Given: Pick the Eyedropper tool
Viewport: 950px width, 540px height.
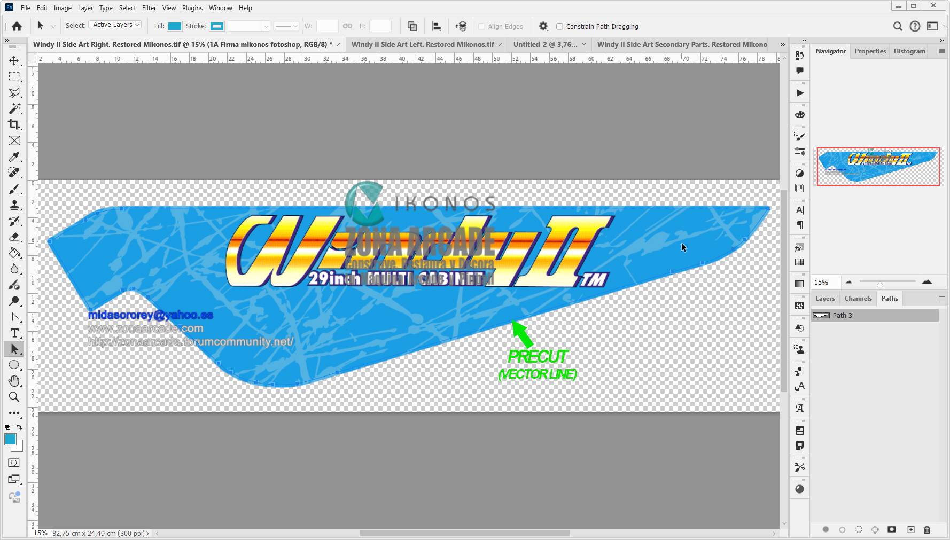Looking at the screenshot, I should (14, 156).
